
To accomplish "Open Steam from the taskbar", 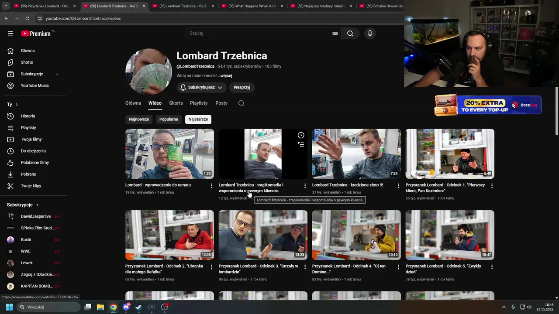I will pos(138,307).
